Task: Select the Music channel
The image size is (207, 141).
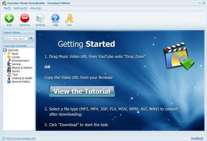Action: tap(15, 54)
